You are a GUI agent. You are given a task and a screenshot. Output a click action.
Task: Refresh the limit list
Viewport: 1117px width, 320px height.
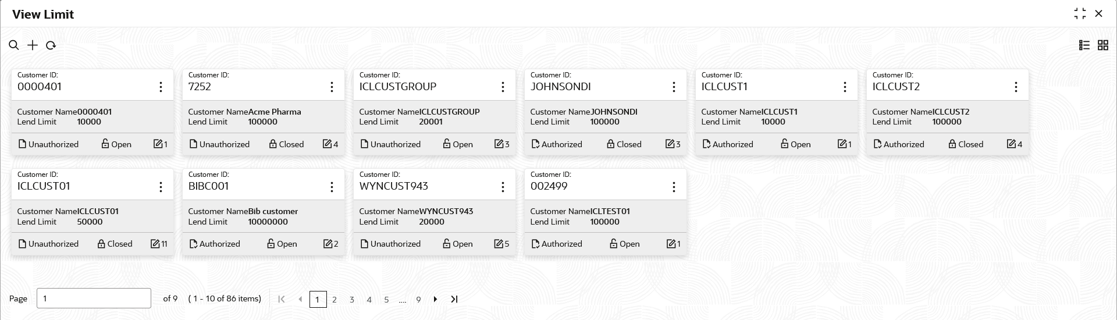[51, 45]
